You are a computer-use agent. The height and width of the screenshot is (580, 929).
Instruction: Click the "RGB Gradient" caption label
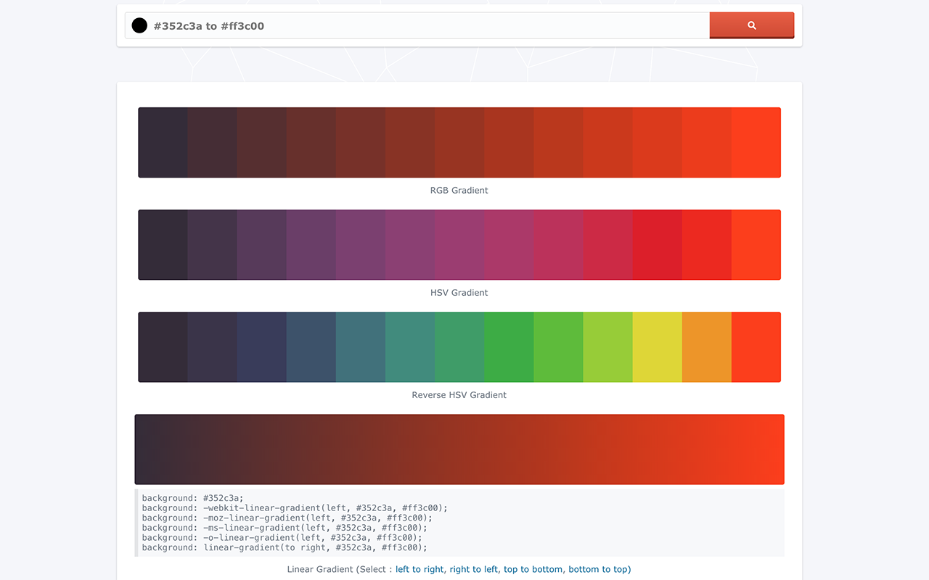459,190
